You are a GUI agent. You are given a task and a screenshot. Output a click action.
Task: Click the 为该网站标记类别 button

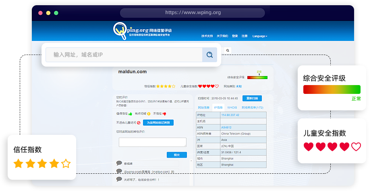pyautogui.click(x=158, y=122)
